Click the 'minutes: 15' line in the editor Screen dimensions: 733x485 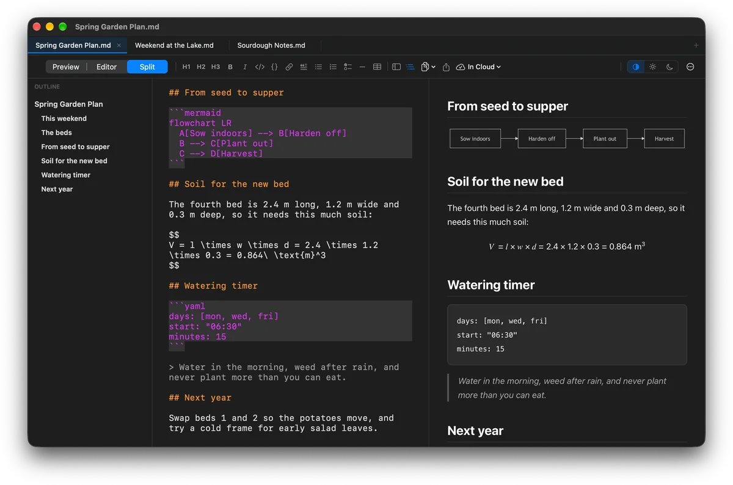tap(197, 337)
